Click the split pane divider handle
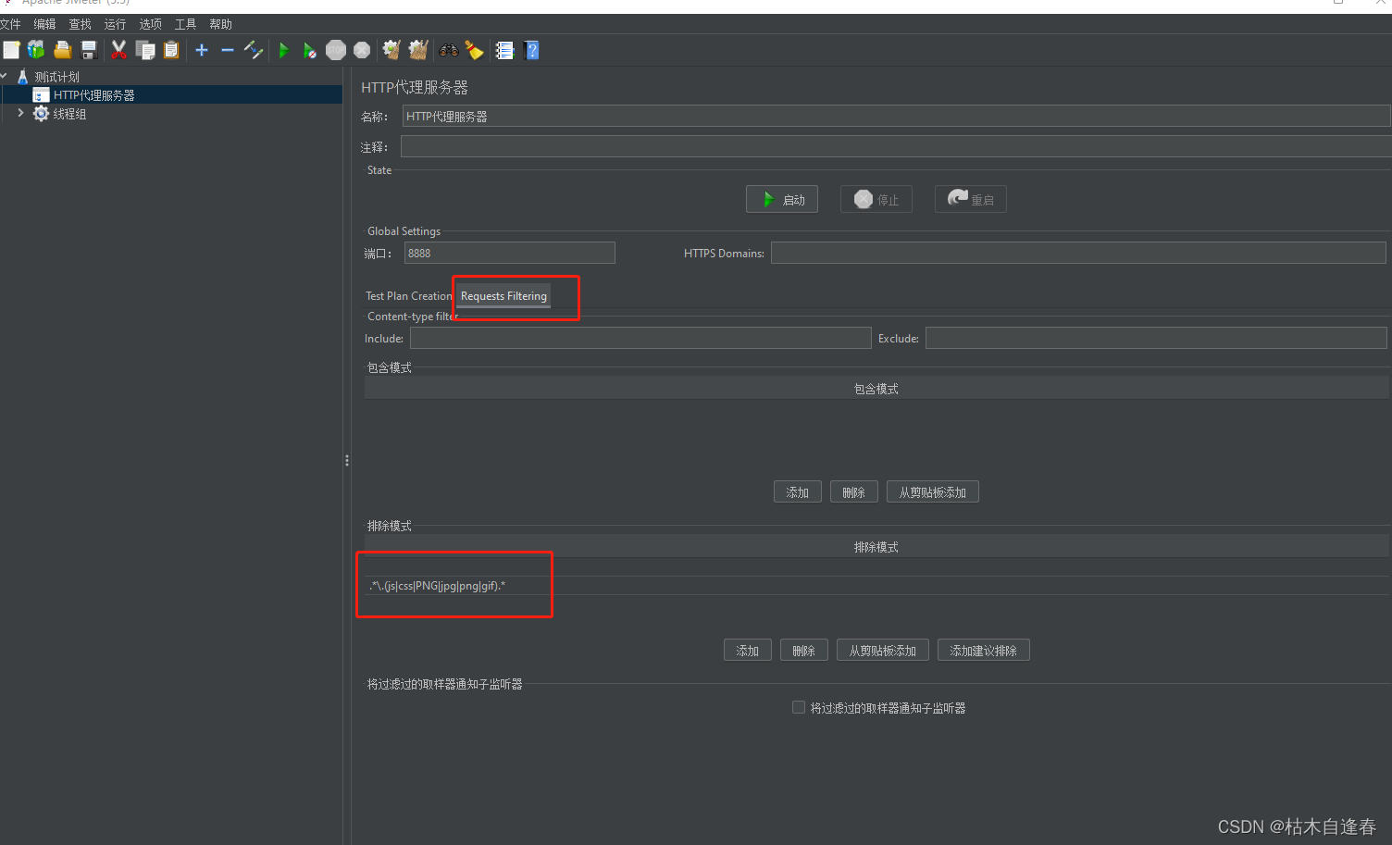 347,460
